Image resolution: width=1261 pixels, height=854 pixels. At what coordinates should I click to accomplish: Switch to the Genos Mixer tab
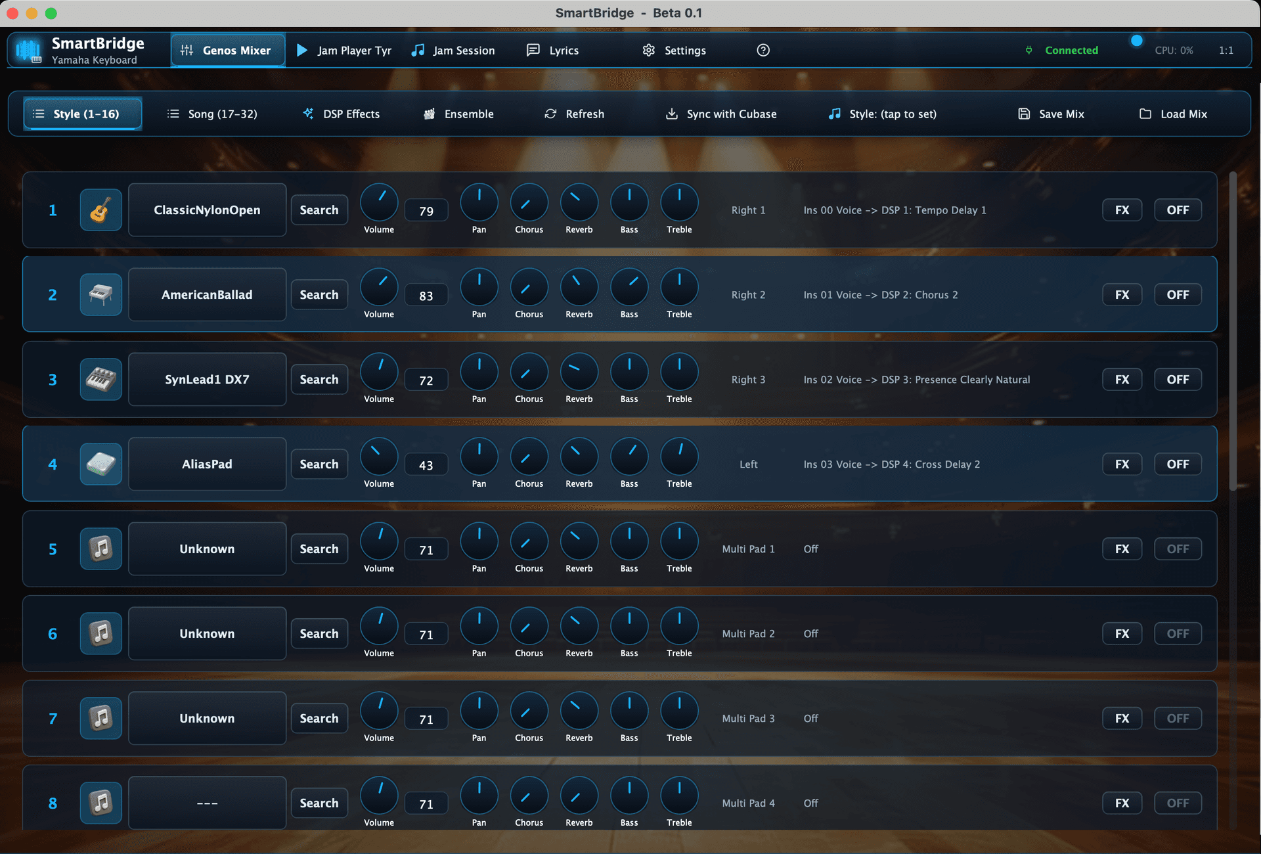(228, 51)
